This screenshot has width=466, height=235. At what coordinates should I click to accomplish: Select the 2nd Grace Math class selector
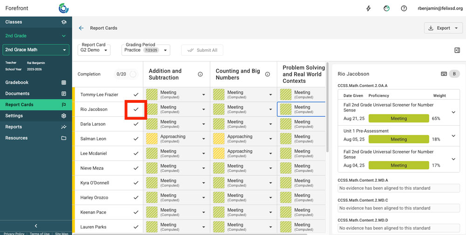(x=36, y=50)
